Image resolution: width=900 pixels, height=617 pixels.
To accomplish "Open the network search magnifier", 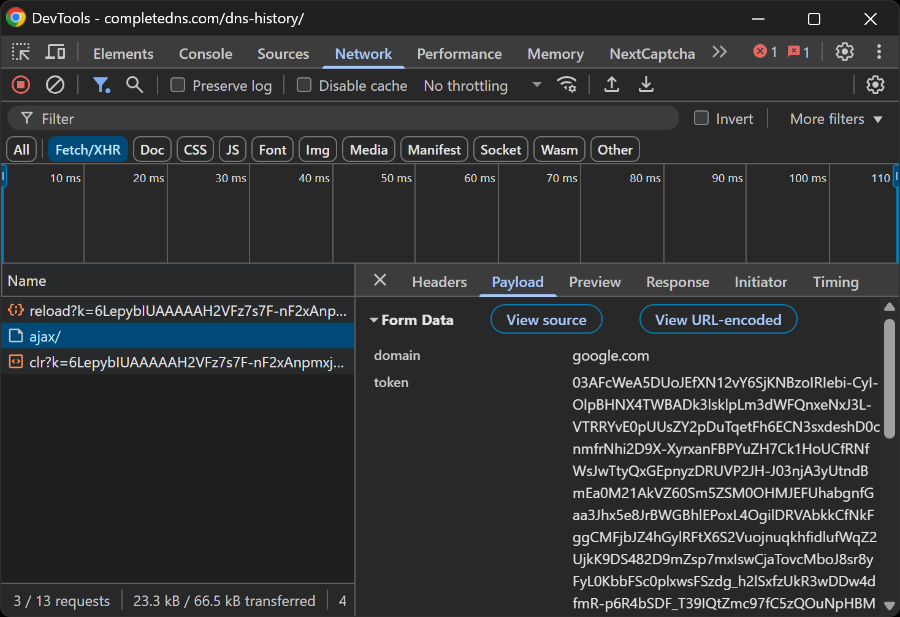I will pos(135,85).
